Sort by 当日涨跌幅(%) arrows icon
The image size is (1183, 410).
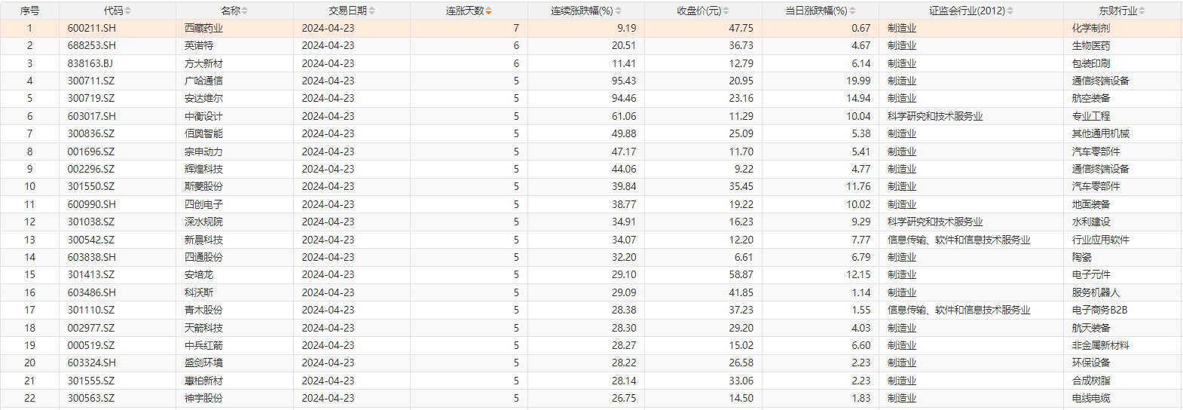[853, 11]
